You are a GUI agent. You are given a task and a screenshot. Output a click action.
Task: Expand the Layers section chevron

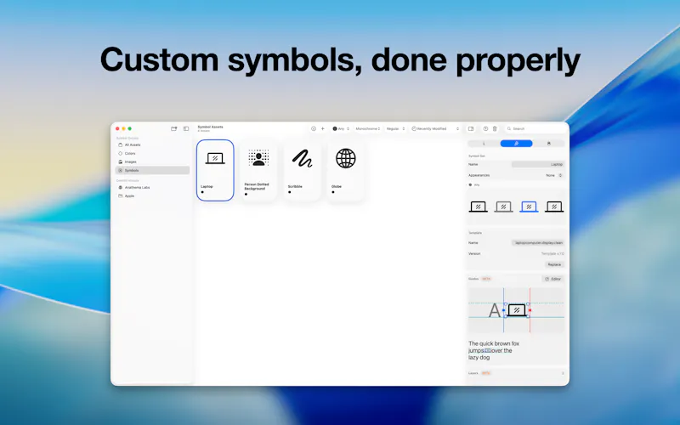click(563, 373)
